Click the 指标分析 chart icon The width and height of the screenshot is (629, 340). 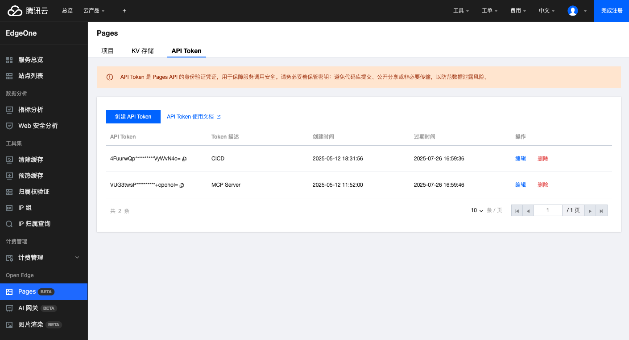tap(9, 110)
